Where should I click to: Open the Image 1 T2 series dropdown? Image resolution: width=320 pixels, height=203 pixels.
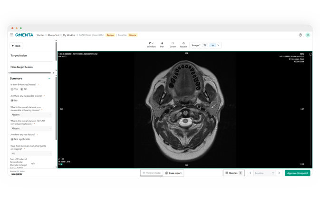coord(205,45)
